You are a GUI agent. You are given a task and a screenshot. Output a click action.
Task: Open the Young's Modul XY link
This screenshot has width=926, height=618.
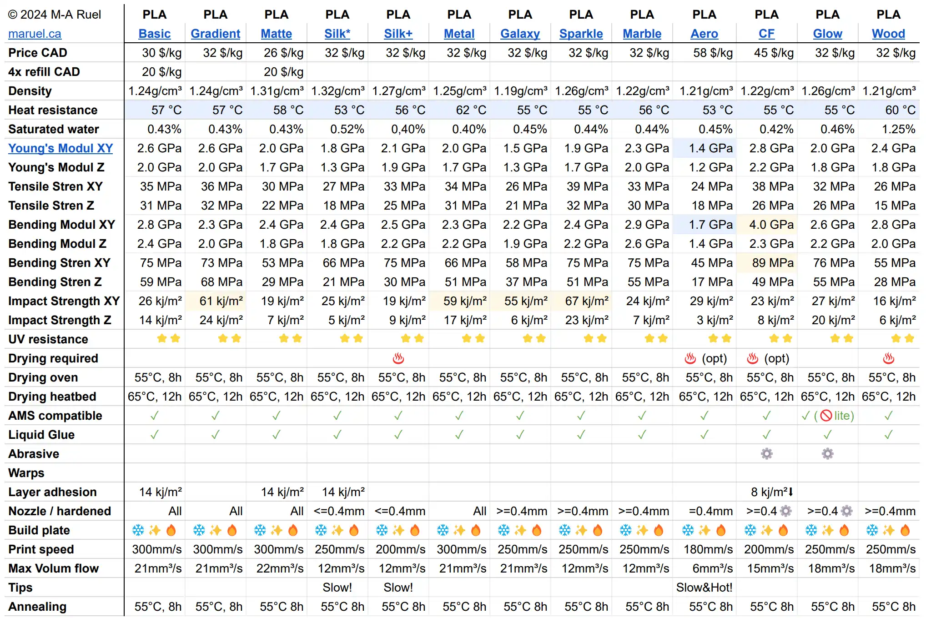(x=60, y=148)
